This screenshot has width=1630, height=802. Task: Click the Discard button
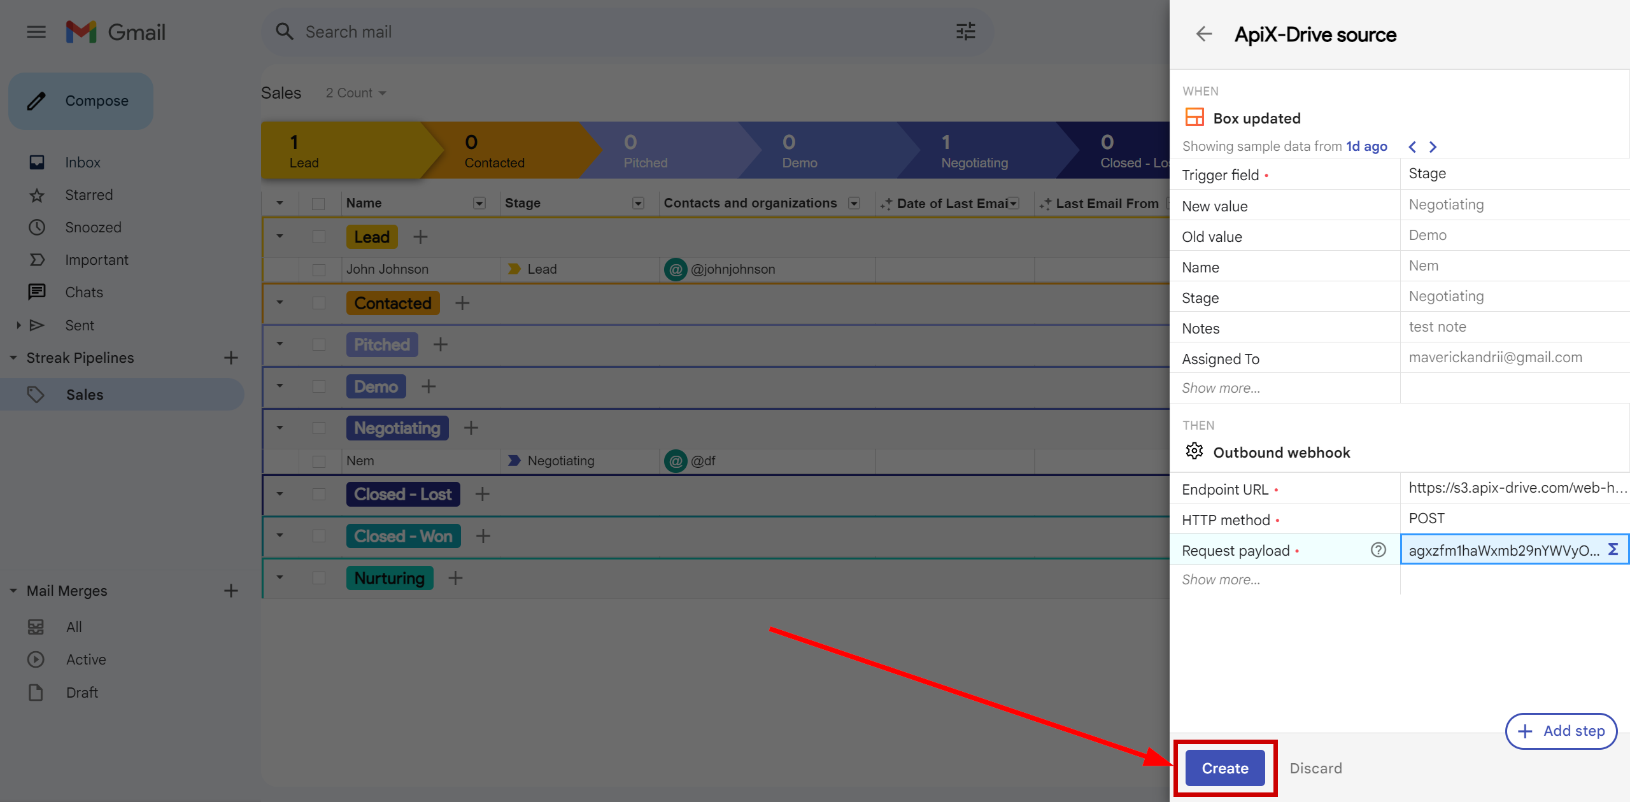pyautogui.click(x=1315, y=768)
